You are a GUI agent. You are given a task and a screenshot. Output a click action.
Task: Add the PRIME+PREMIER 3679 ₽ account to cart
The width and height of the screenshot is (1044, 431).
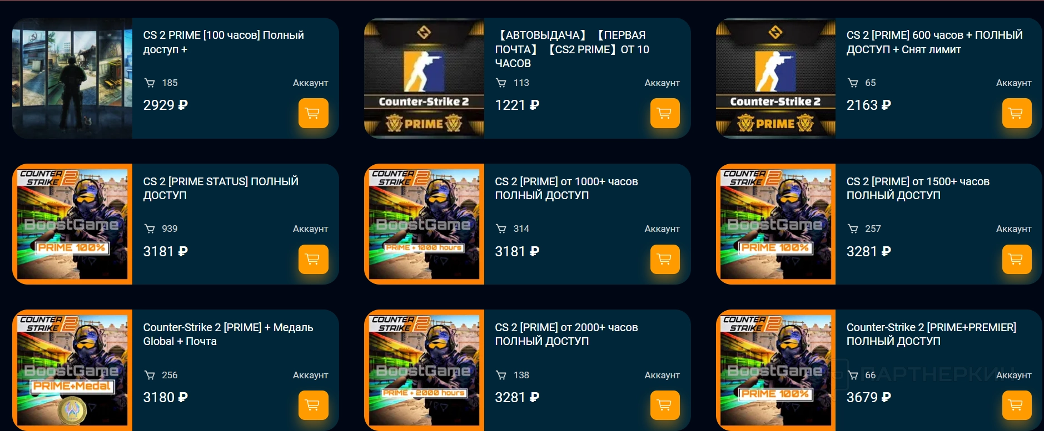(x=1016, y=405)
